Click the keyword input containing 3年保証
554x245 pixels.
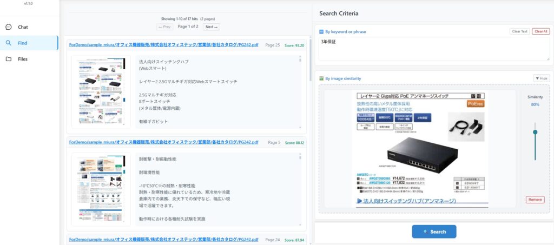pyautogui.click(x=433, y=49)
